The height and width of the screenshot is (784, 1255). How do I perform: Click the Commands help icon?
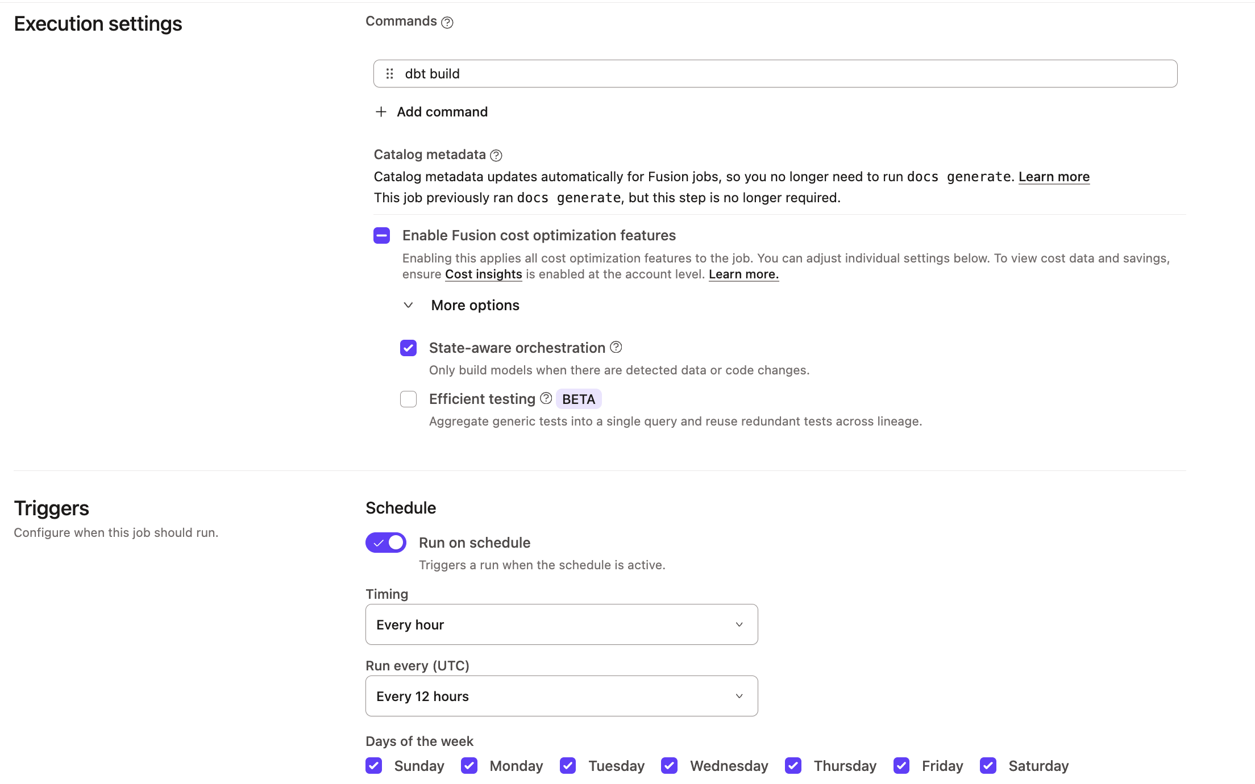pos(447,22)
